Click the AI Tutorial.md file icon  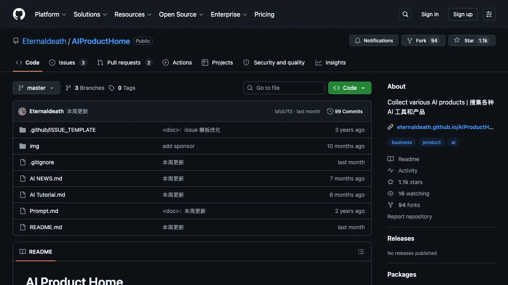[23, 195]
